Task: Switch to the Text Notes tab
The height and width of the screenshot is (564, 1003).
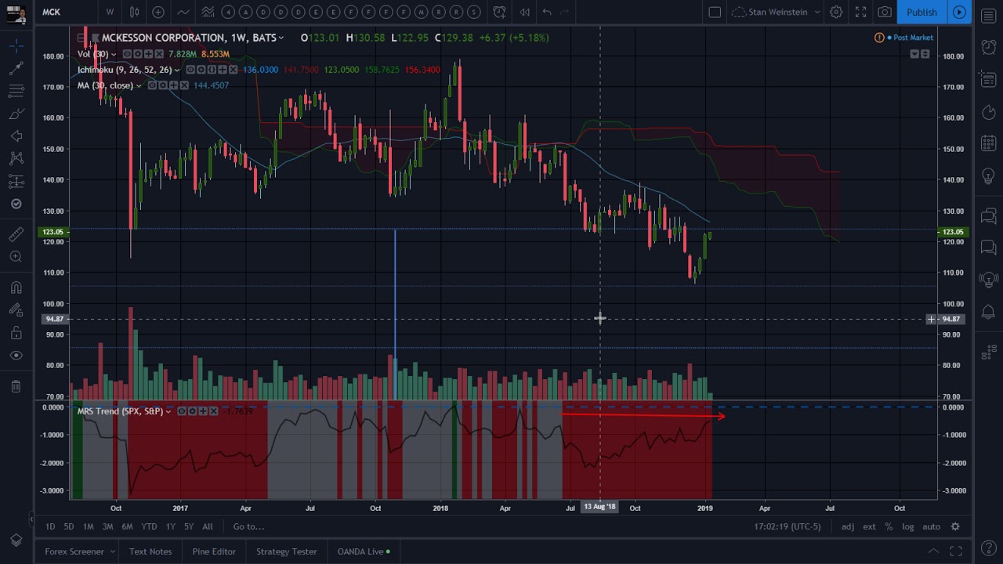Action: pos(150,551)
